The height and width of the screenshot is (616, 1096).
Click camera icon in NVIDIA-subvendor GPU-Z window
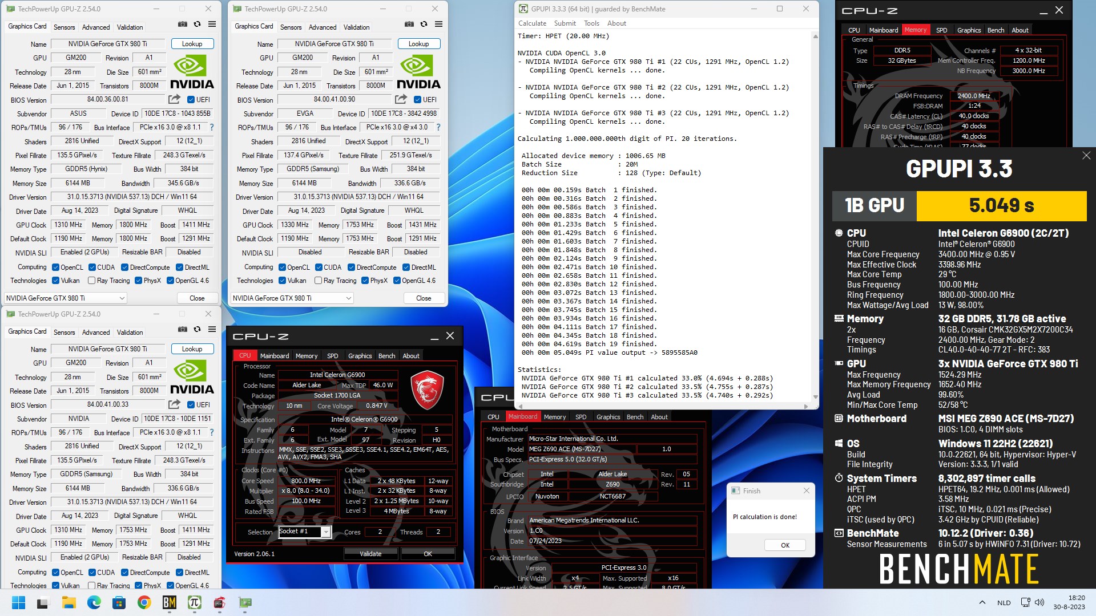[x=182, y=330]
